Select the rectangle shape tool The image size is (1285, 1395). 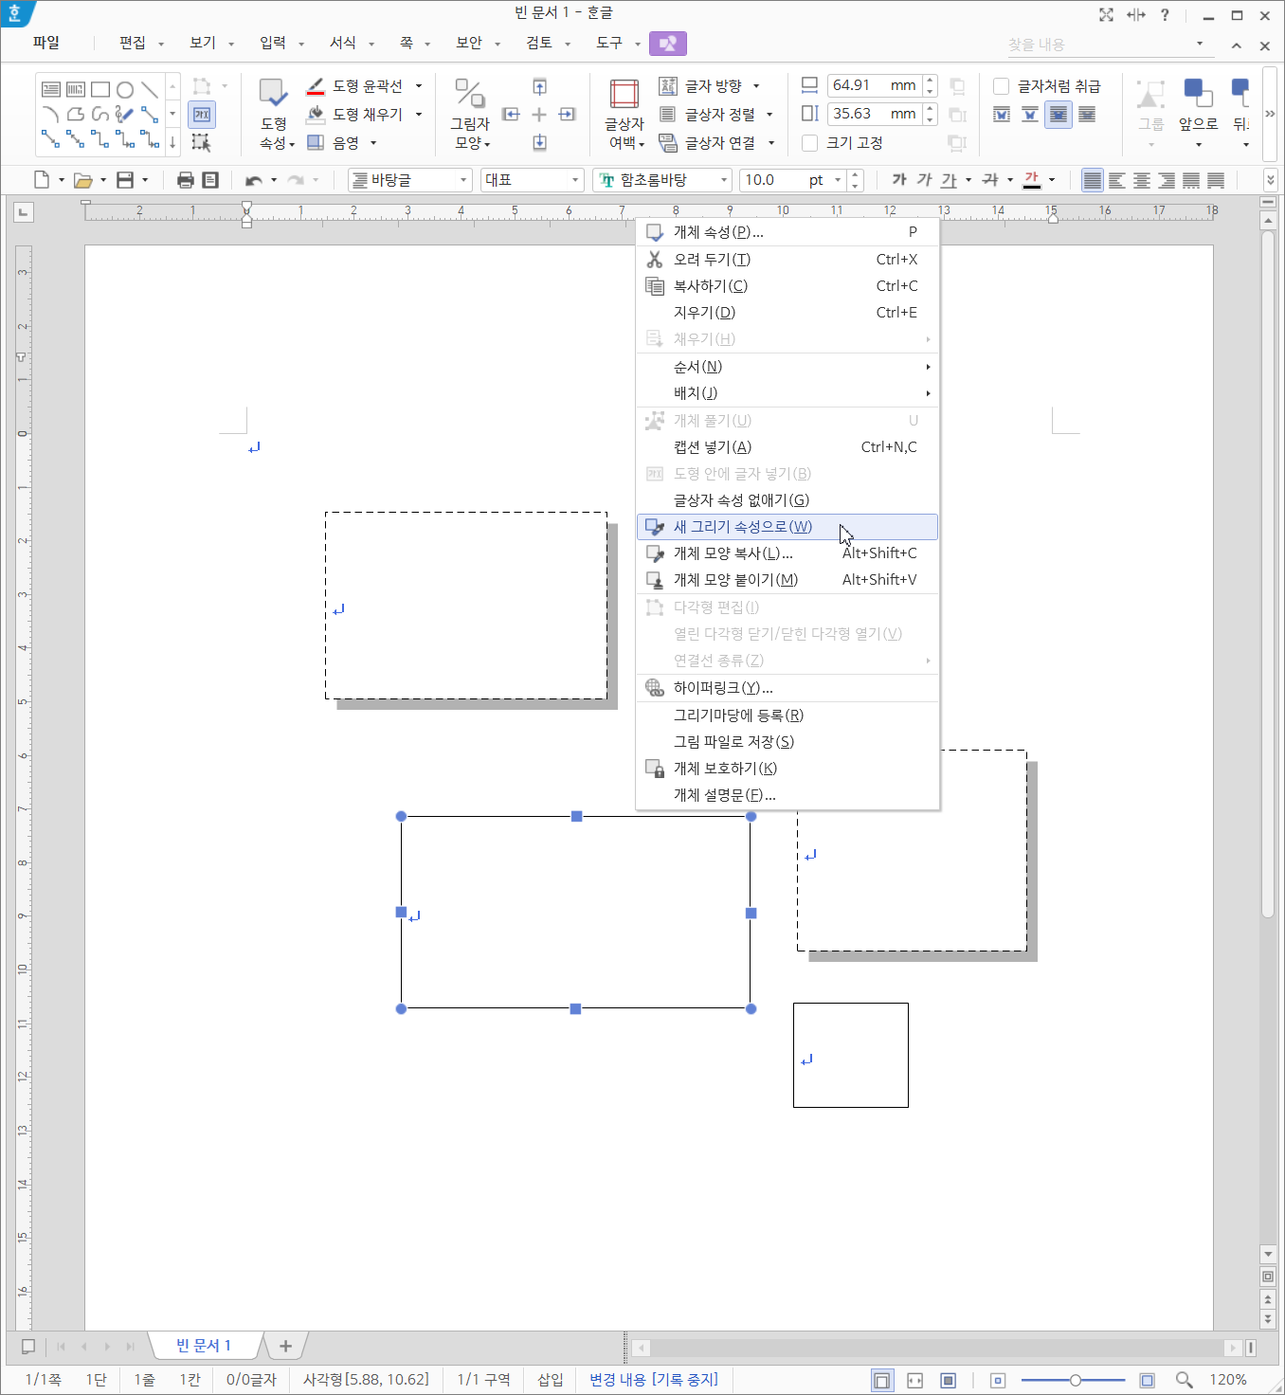(x=100, y=89)
